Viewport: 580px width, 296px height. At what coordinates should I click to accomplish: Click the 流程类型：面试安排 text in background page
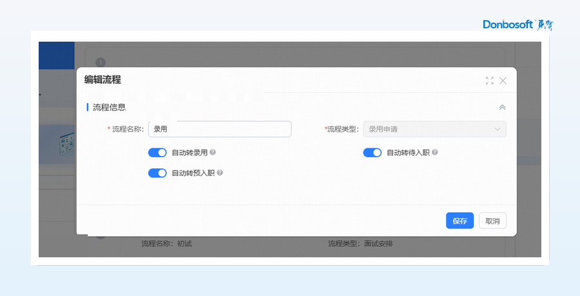[360, 244]
